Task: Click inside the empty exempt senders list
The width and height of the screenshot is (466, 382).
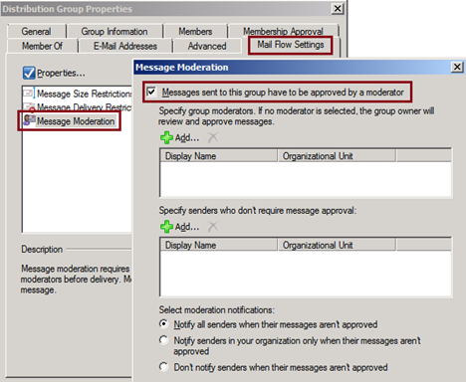Action: point(306,274)
